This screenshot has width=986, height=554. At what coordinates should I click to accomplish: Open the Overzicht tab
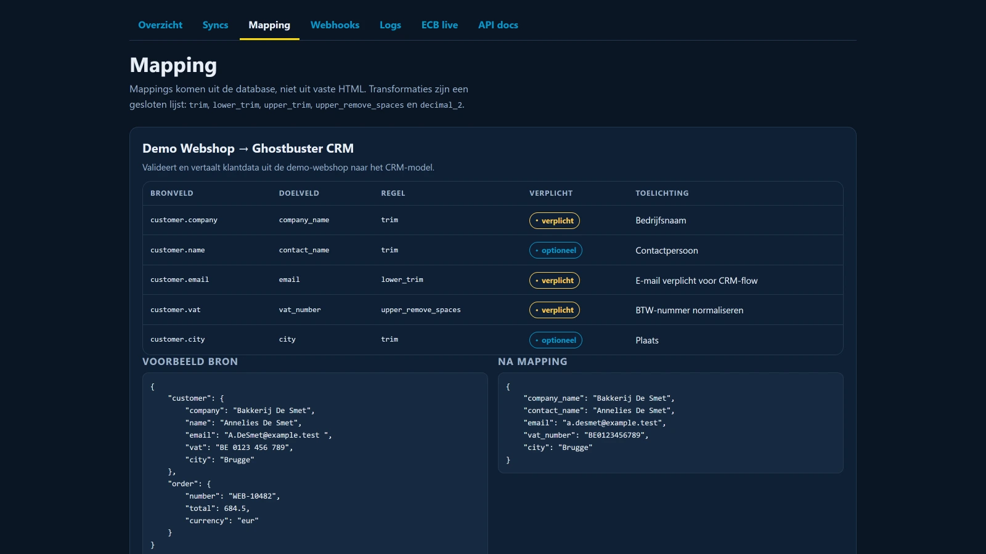[x=160, y=25]
